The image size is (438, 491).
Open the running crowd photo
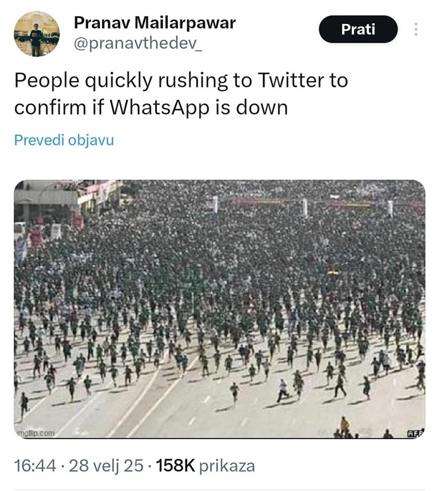pos(219,309)
